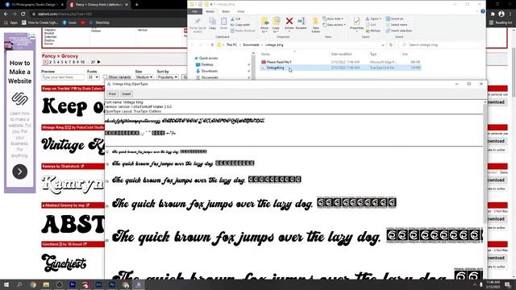516x290 pixels.
Task: Click Paste shortcut in Clipboard group
Action: point(243,31)
